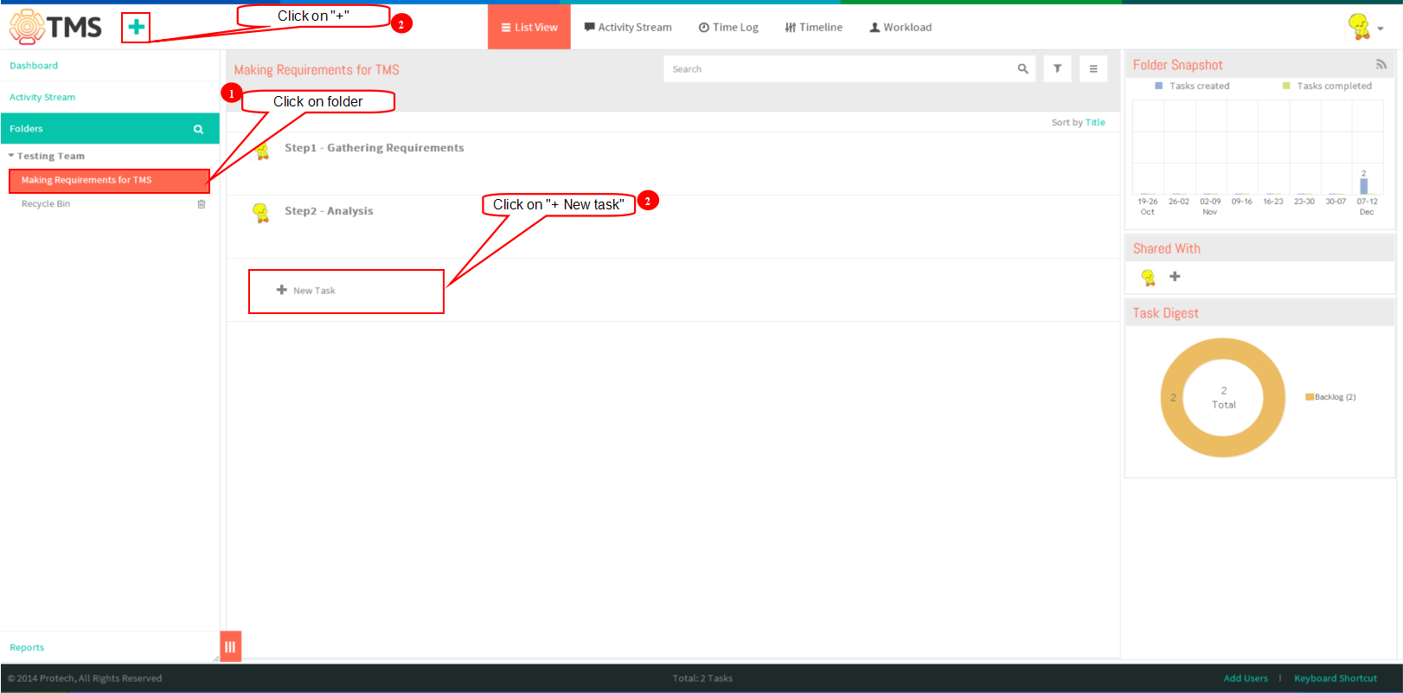Click the Folders search magnifier icon

click(x=198, y=129)
